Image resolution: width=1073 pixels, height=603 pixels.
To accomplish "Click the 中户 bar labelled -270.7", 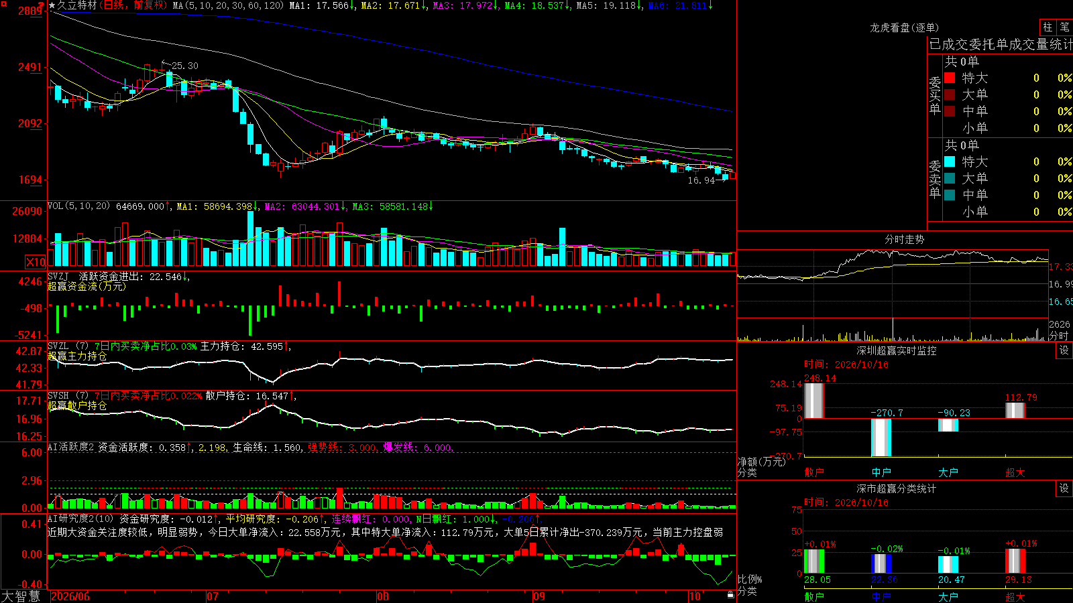I will click(x=881, y=438).
